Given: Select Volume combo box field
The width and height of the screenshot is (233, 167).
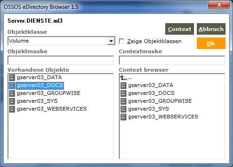Looking at the screenshot, I should point(61,41).
